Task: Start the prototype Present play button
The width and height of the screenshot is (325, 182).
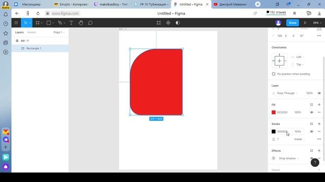Action: 305,23
